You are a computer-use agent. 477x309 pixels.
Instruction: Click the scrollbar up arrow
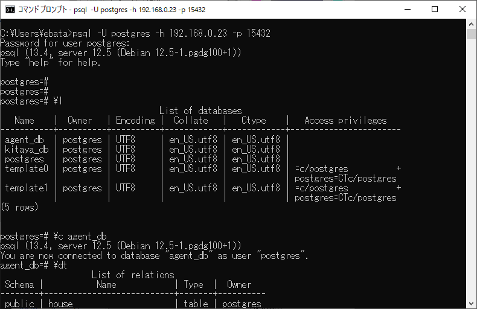click(x=472, y=25)
